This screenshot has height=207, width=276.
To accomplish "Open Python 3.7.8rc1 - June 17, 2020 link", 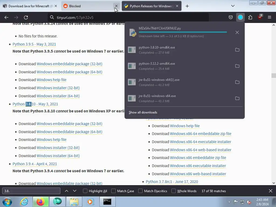I will tap(172, 182).
